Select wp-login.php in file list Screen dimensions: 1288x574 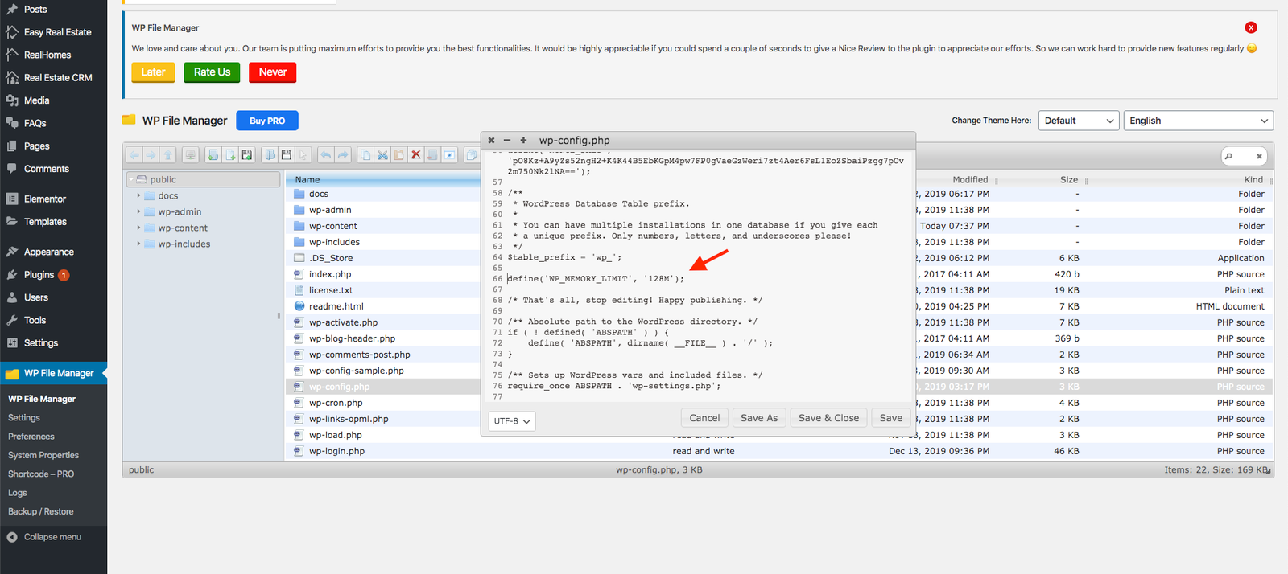pyautogui.click(x=336, y=451)
